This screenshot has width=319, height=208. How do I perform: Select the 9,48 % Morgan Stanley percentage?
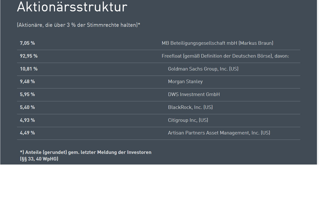click(27, 81)
